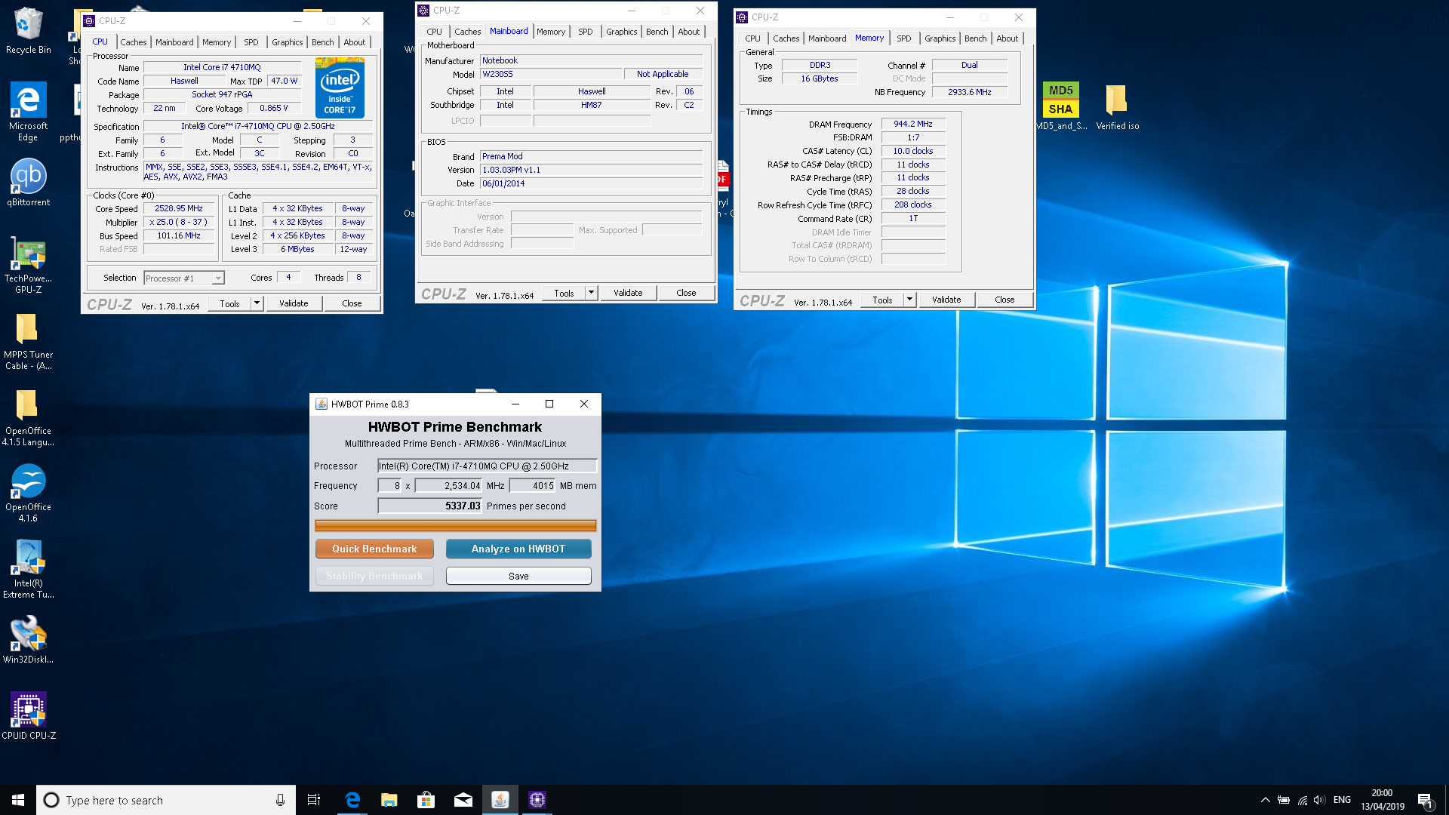Switch to the CPU-Z taskbar icon
Viewport: 1449px width, 815px height.
pyautogui.click(x=537, y=800)
